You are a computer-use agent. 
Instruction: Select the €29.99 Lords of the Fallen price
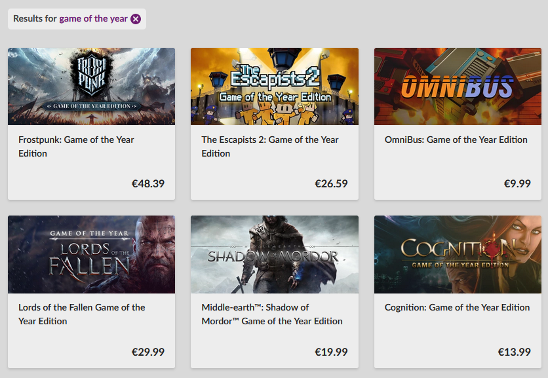pyautogui.click(x=148, y=352)
